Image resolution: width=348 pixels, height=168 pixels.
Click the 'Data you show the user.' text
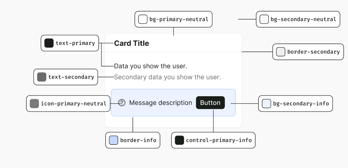point(151,66)
